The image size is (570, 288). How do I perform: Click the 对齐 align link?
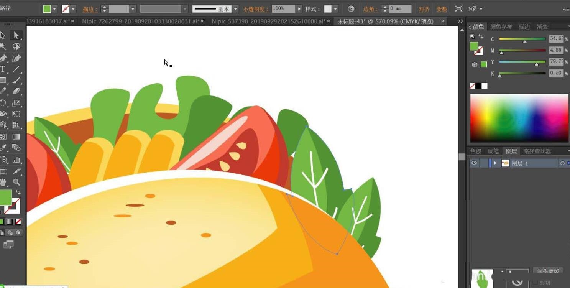point(424,9)
